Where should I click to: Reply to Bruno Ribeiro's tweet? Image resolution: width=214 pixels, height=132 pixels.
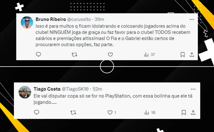(38, 55)
